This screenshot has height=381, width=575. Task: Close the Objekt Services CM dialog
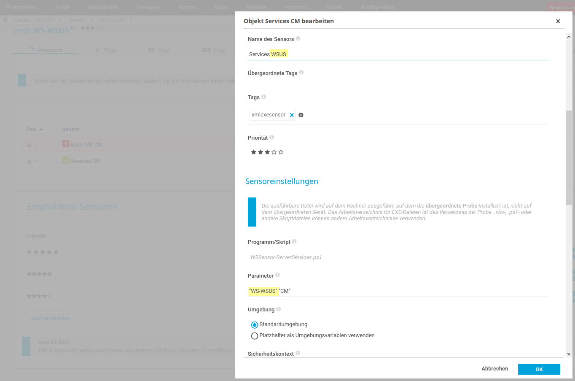tap(558, 21)
